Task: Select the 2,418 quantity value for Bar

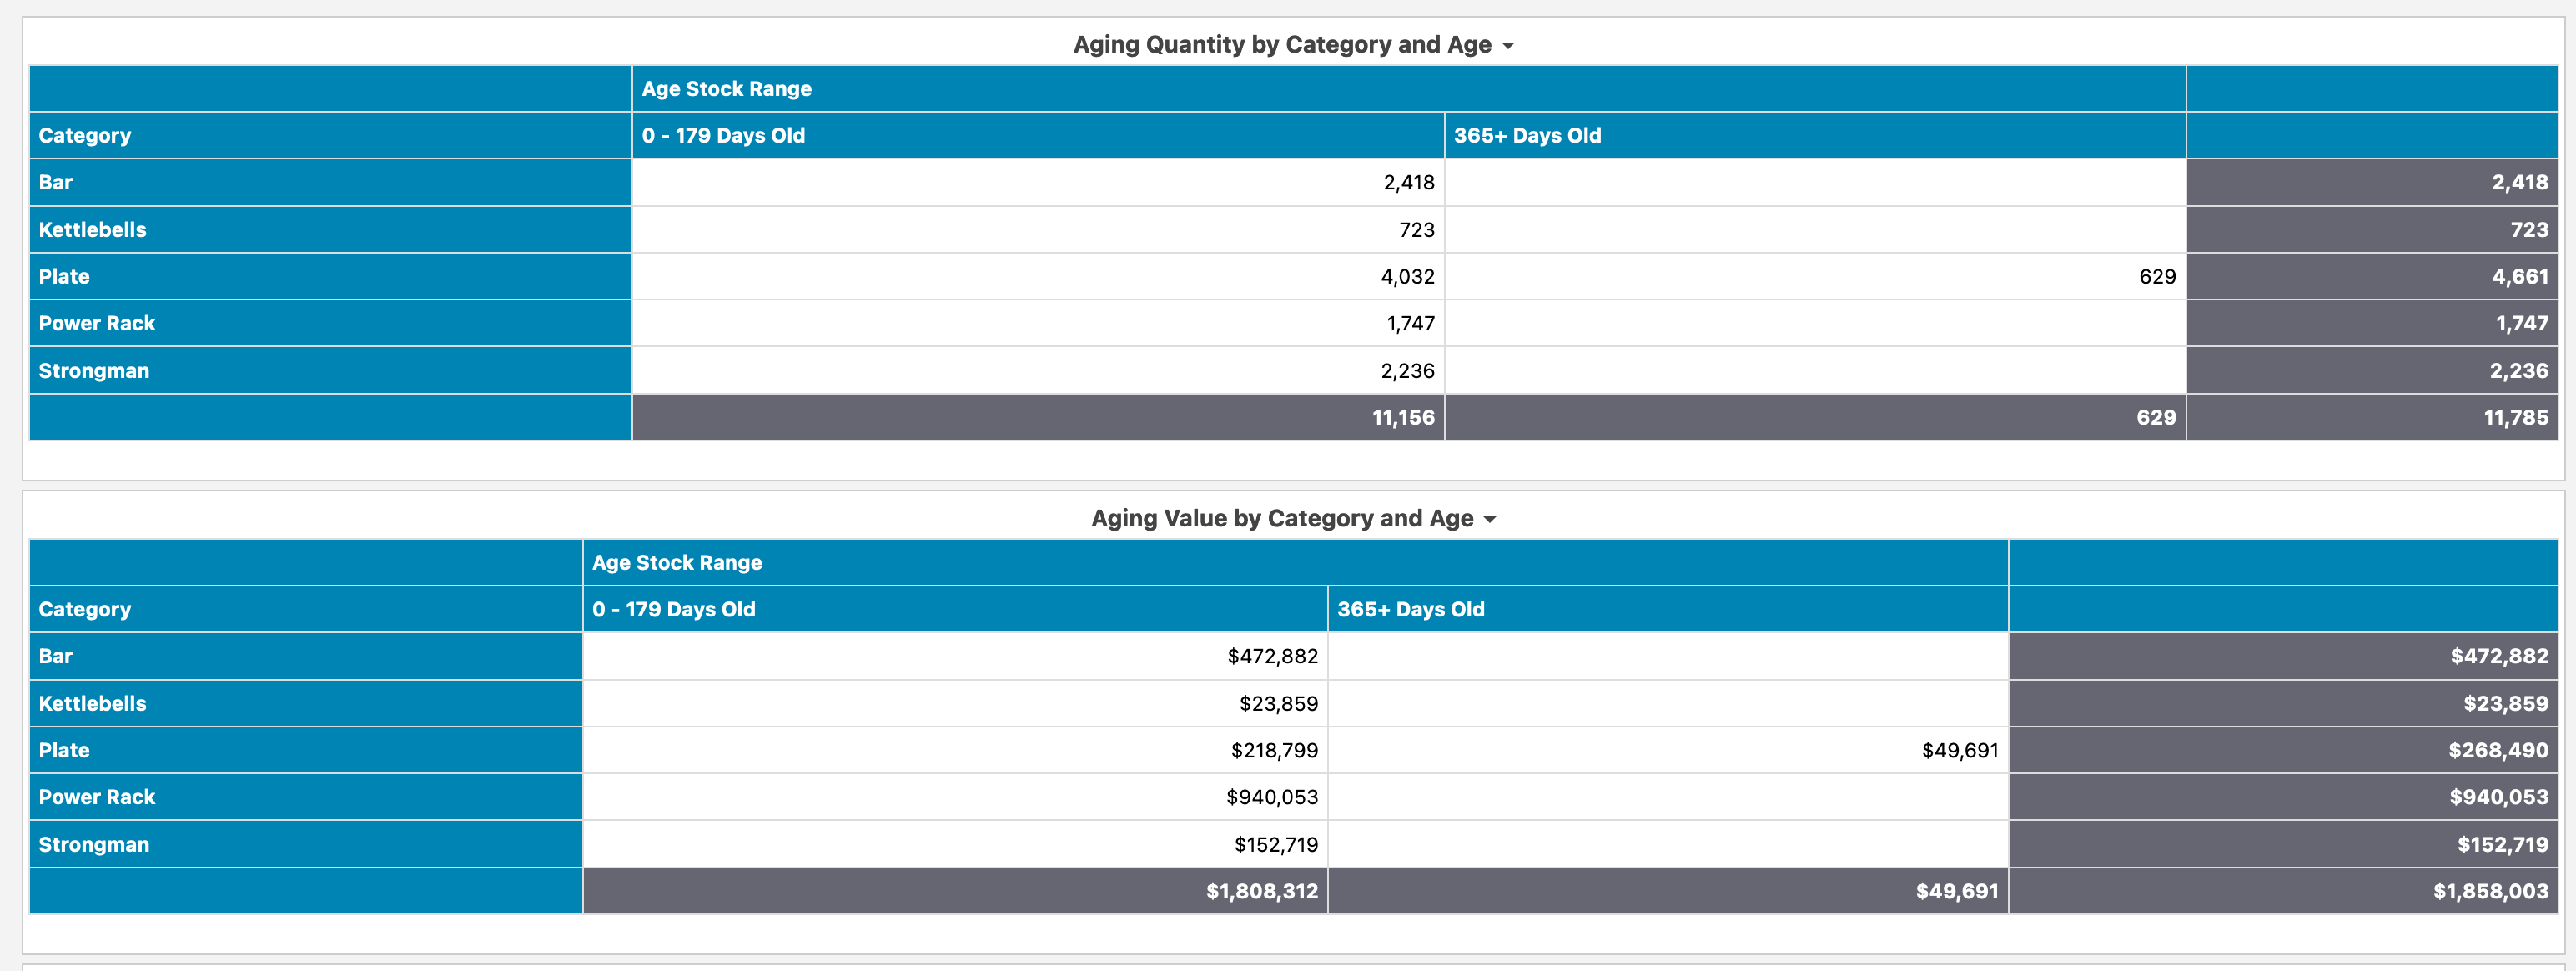Action: point(1408,182)
